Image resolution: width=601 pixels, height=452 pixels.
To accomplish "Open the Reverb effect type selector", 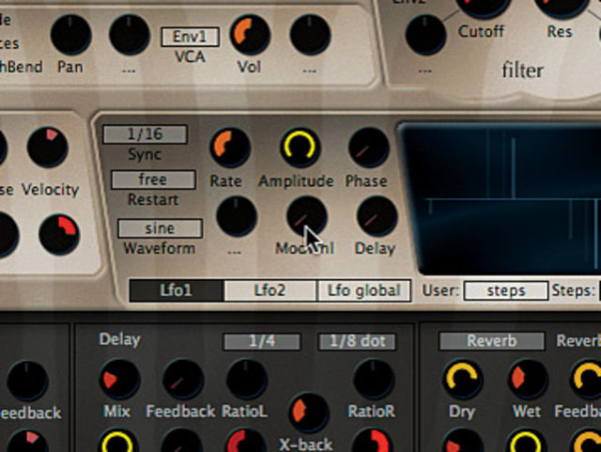I will pos(492,341).
